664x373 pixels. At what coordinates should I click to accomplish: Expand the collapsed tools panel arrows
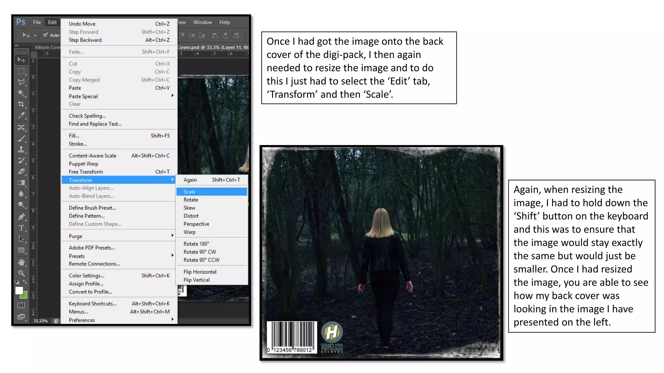click(17, 46)
